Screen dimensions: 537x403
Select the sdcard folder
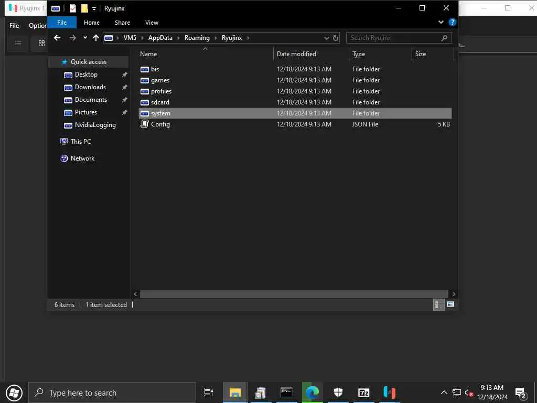coord(295,102)
